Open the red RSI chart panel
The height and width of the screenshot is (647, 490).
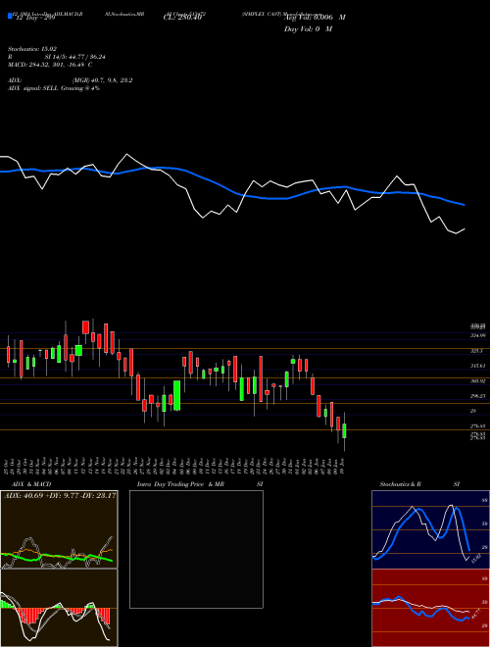point(430,608)
